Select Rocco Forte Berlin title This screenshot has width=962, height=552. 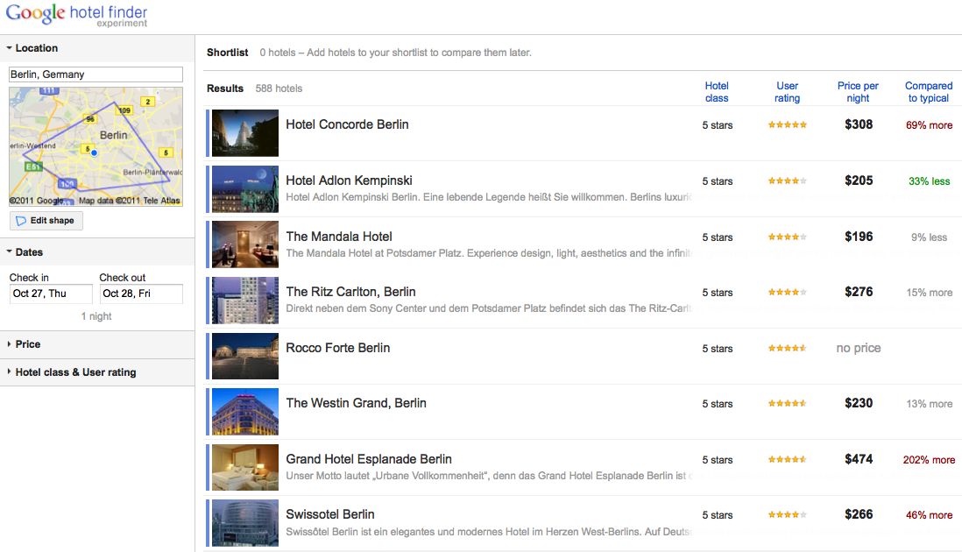[338, 348]
